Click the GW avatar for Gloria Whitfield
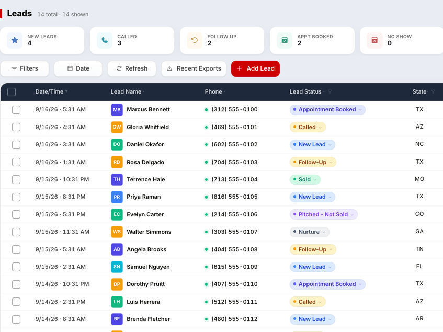 click(117, 127)
